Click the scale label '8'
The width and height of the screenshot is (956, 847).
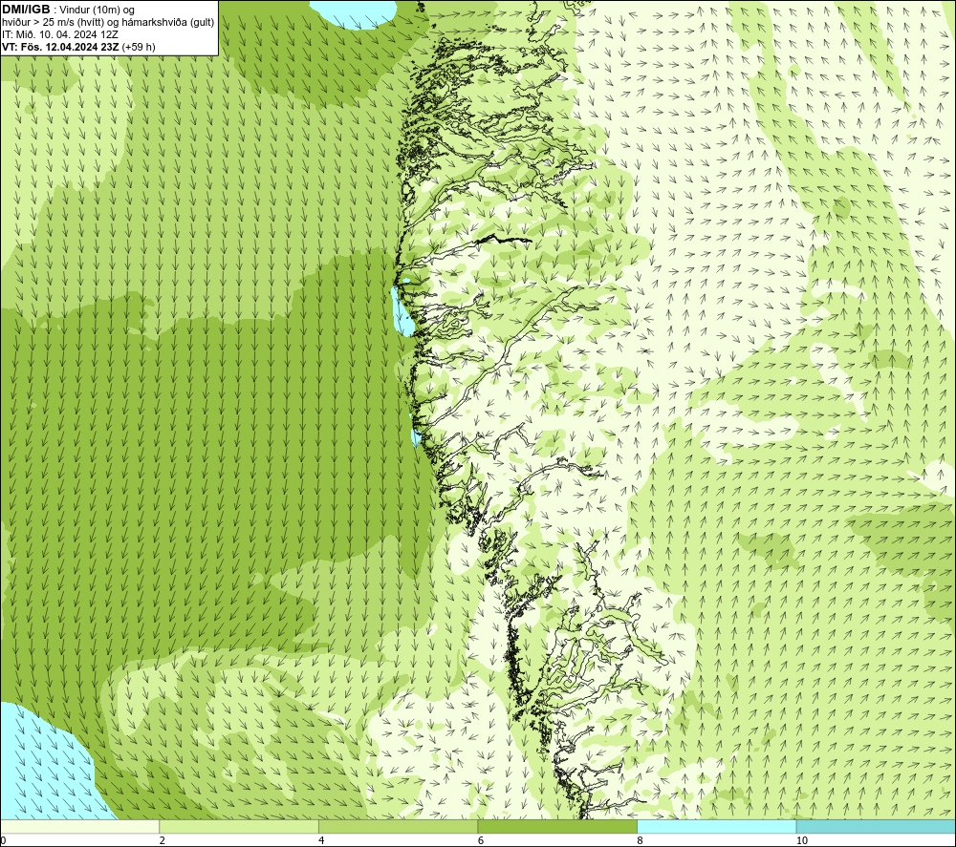coord(640,840)
